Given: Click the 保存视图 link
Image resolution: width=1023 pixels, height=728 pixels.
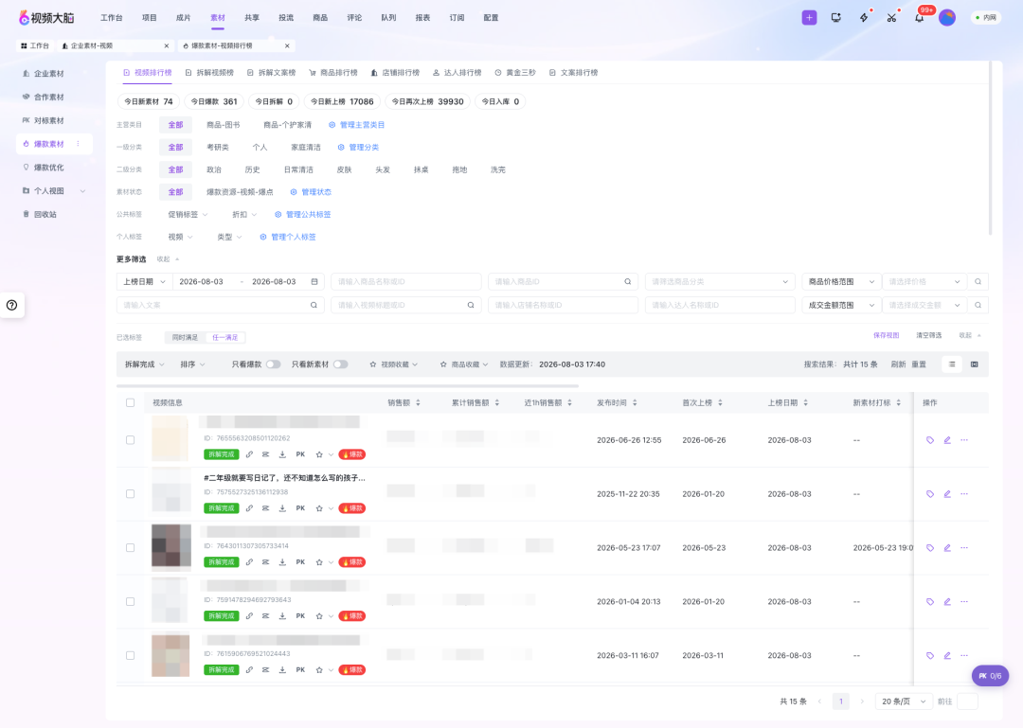Looking at the screenshot, I should pos(886,335).
